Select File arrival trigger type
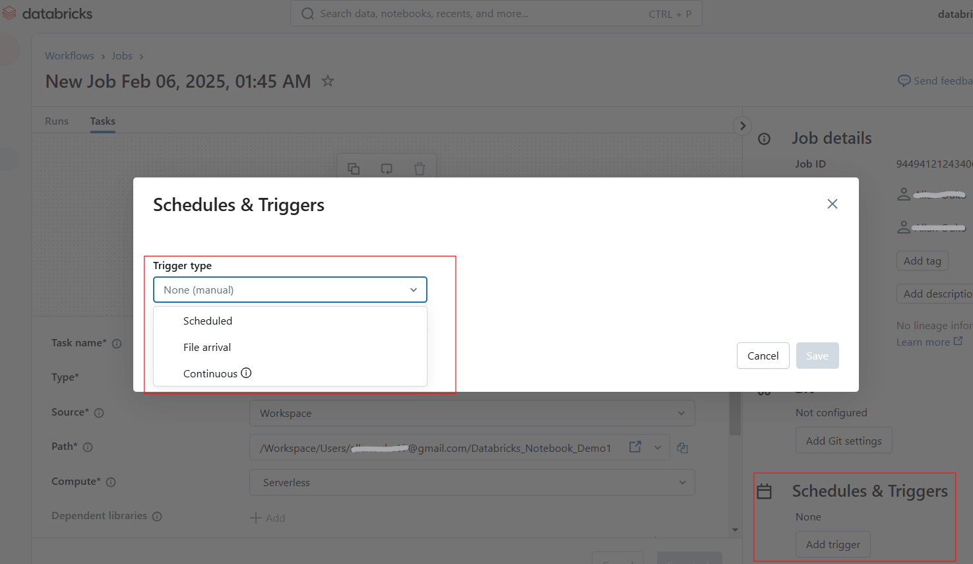The width and height of the screenshot is (973, 564). click(x=290, y=347)
